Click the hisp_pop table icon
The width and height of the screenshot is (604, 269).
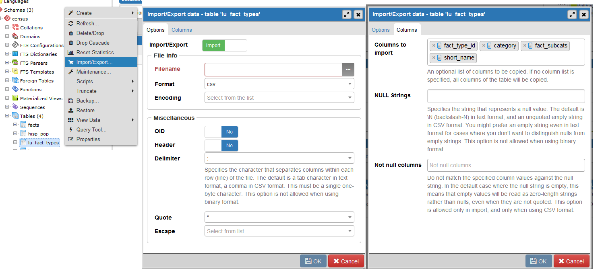click(x=23, y=133)
